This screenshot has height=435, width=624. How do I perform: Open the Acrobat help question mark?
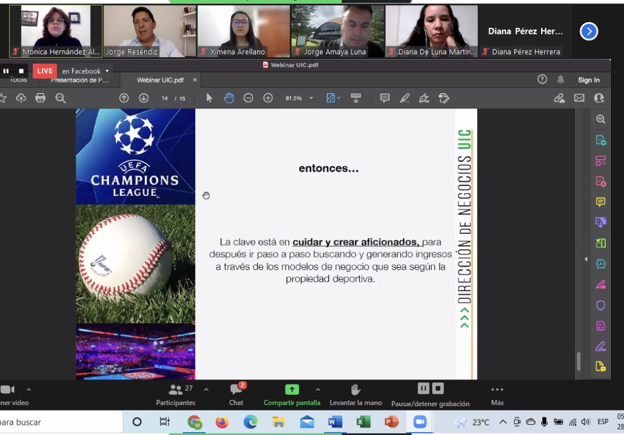(x=542, y=79)
